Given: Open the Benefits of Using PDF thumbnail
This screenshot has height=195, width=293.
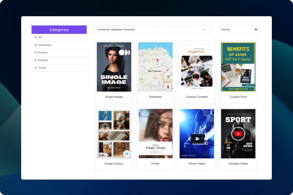Looking at the screenshot, I should [238, 67].
